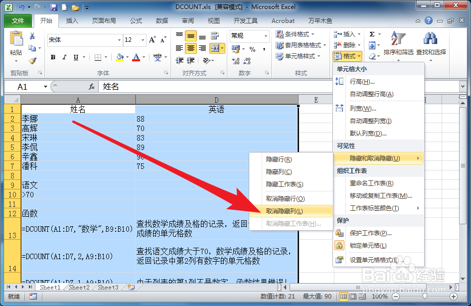The width and height of the screenshot is (471, 306).
Task: Click the text orientation icon
Action: tap(207, 60)
